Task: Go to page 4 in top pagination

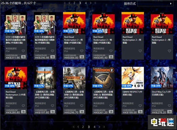Action: pos(86,3)
